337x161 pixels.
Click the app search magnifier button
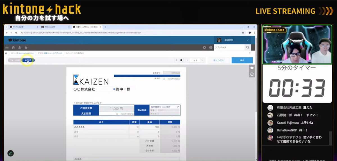[x=247, y=47]
